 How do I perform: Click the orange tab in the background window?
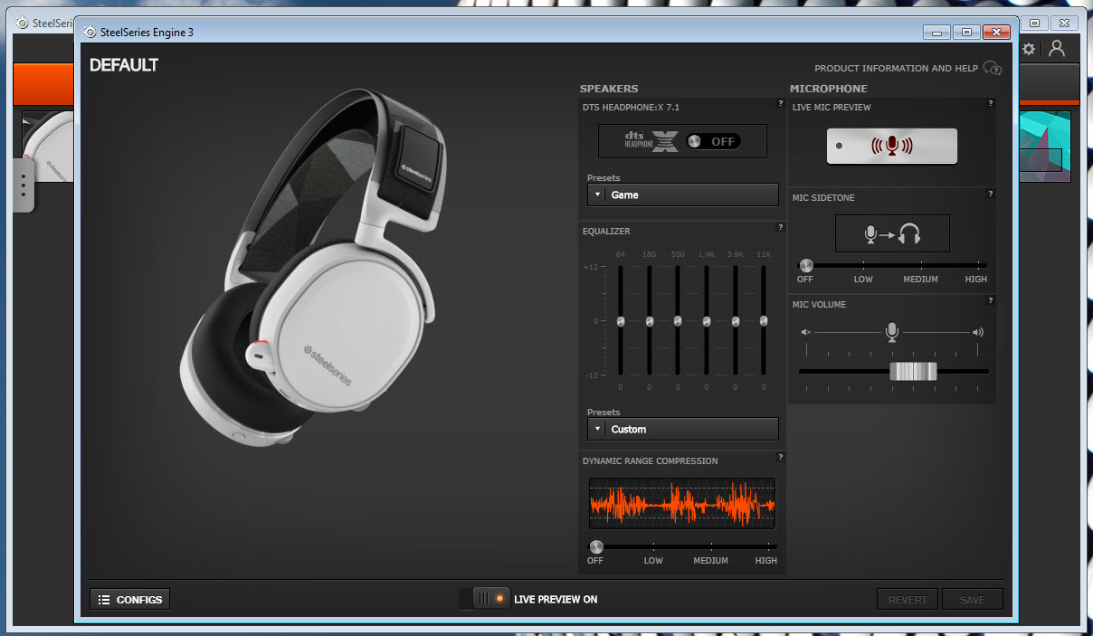pos(43,84)
